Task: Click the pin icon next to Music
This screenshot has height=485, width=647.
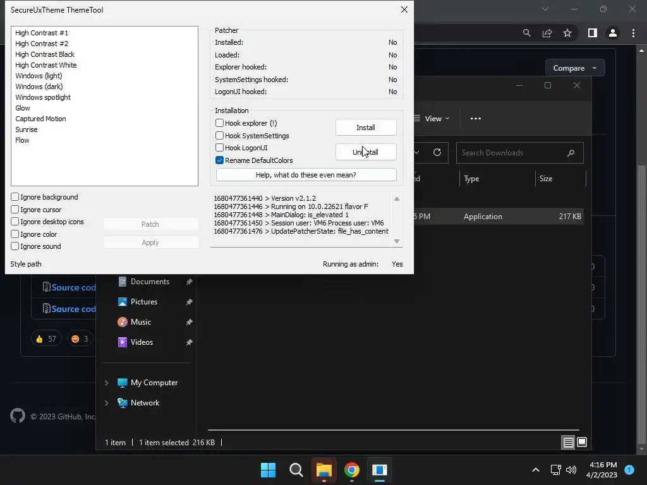Action: [189, 322]
